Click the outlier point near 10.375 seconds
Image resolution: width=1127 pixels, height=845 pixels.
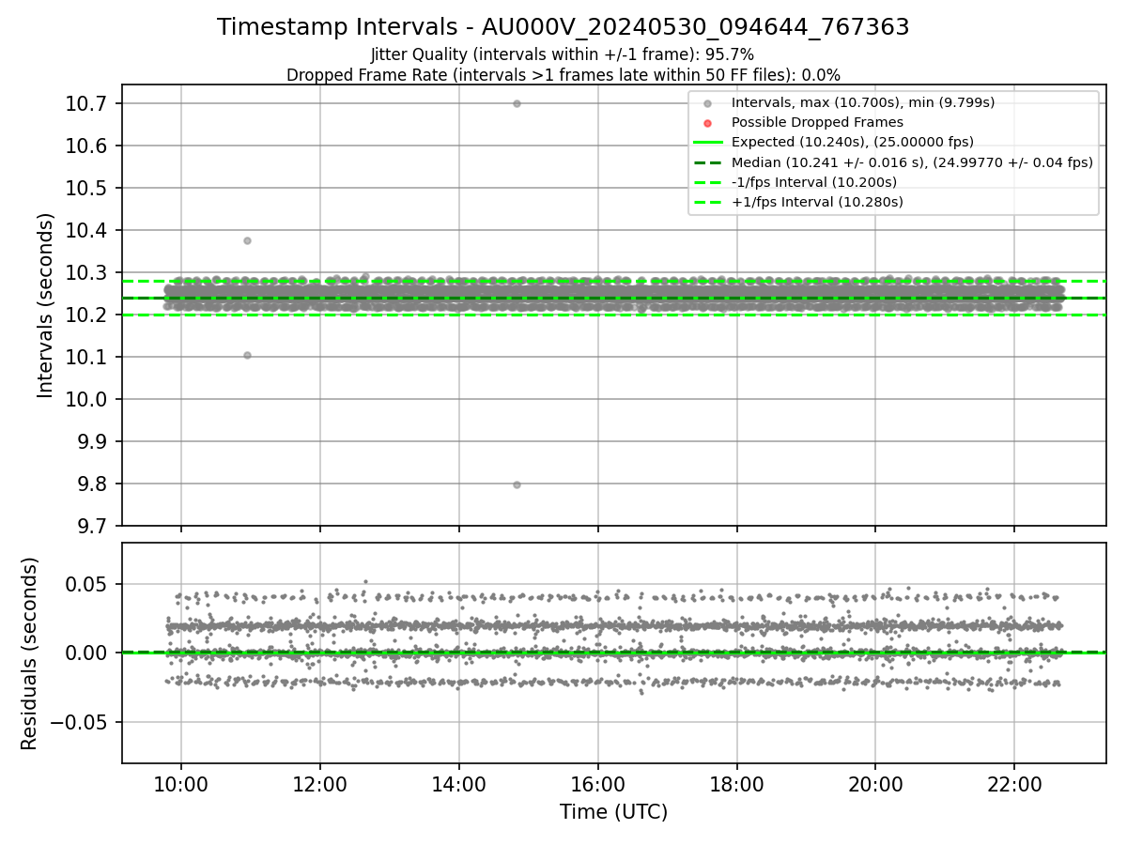tap(247, 240)
